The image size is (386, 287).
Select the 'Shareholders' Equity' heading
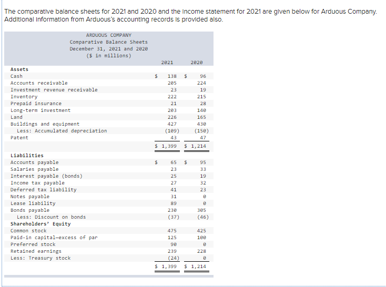(40, 224)
